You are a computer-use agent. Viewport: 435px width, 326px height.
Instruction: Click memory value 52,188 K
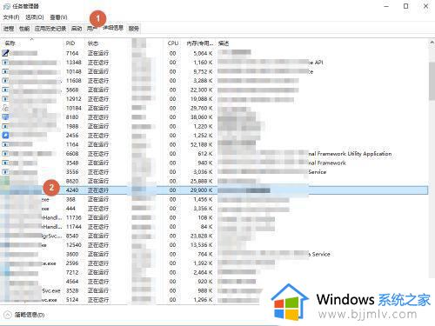201,144
